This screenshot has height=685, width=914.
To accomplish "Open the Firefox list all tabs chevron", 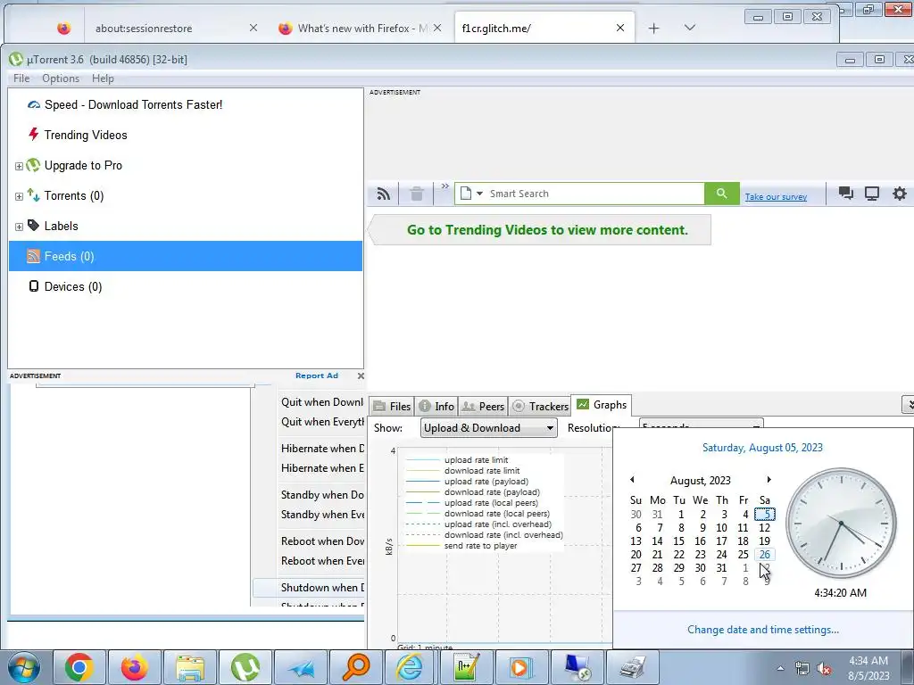I will pos(690,28).
